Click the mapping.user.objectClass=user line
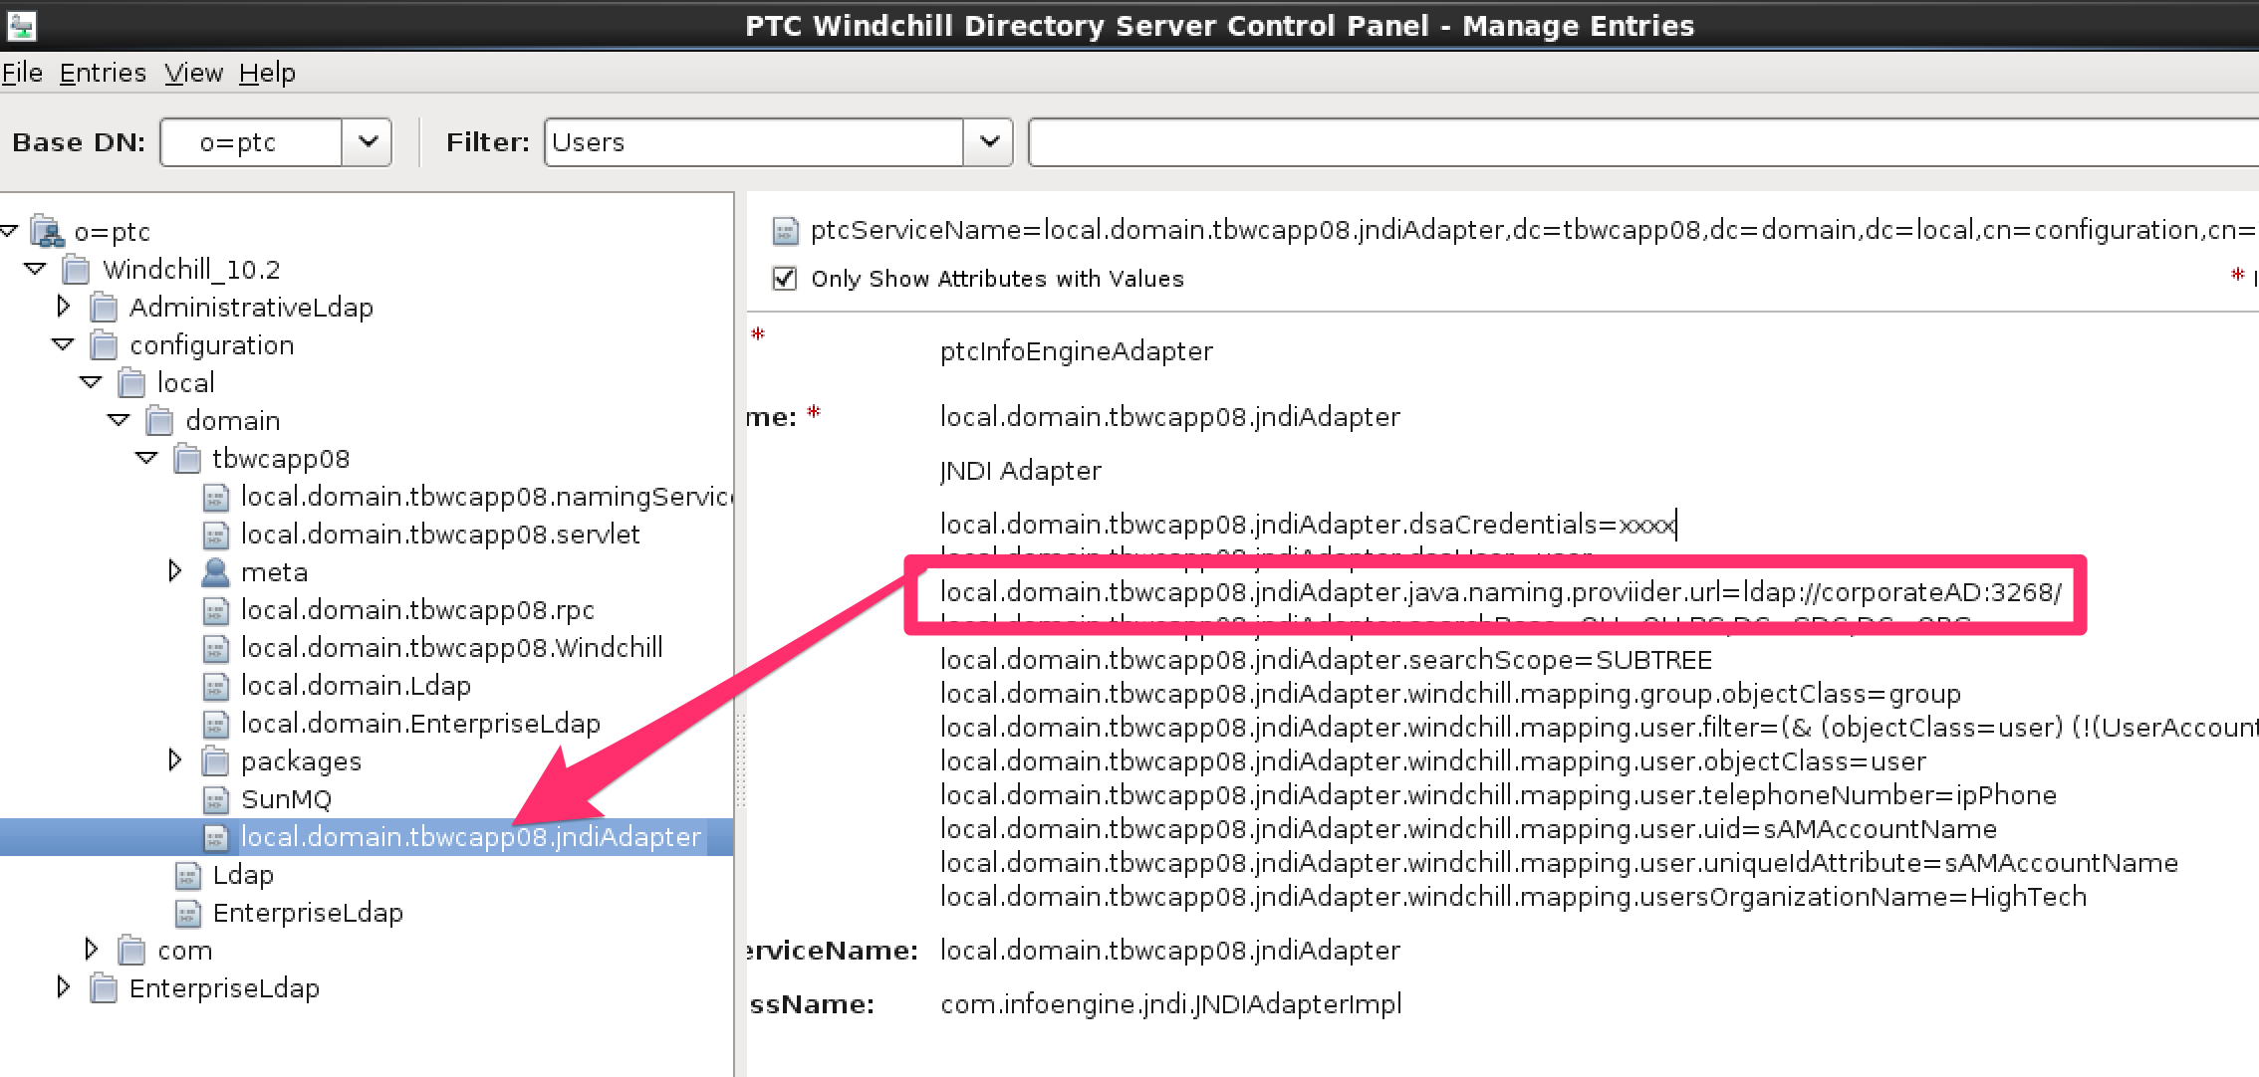Image resolution: width=2259 pixels, height=1077 pixels. coord(1433,761)
